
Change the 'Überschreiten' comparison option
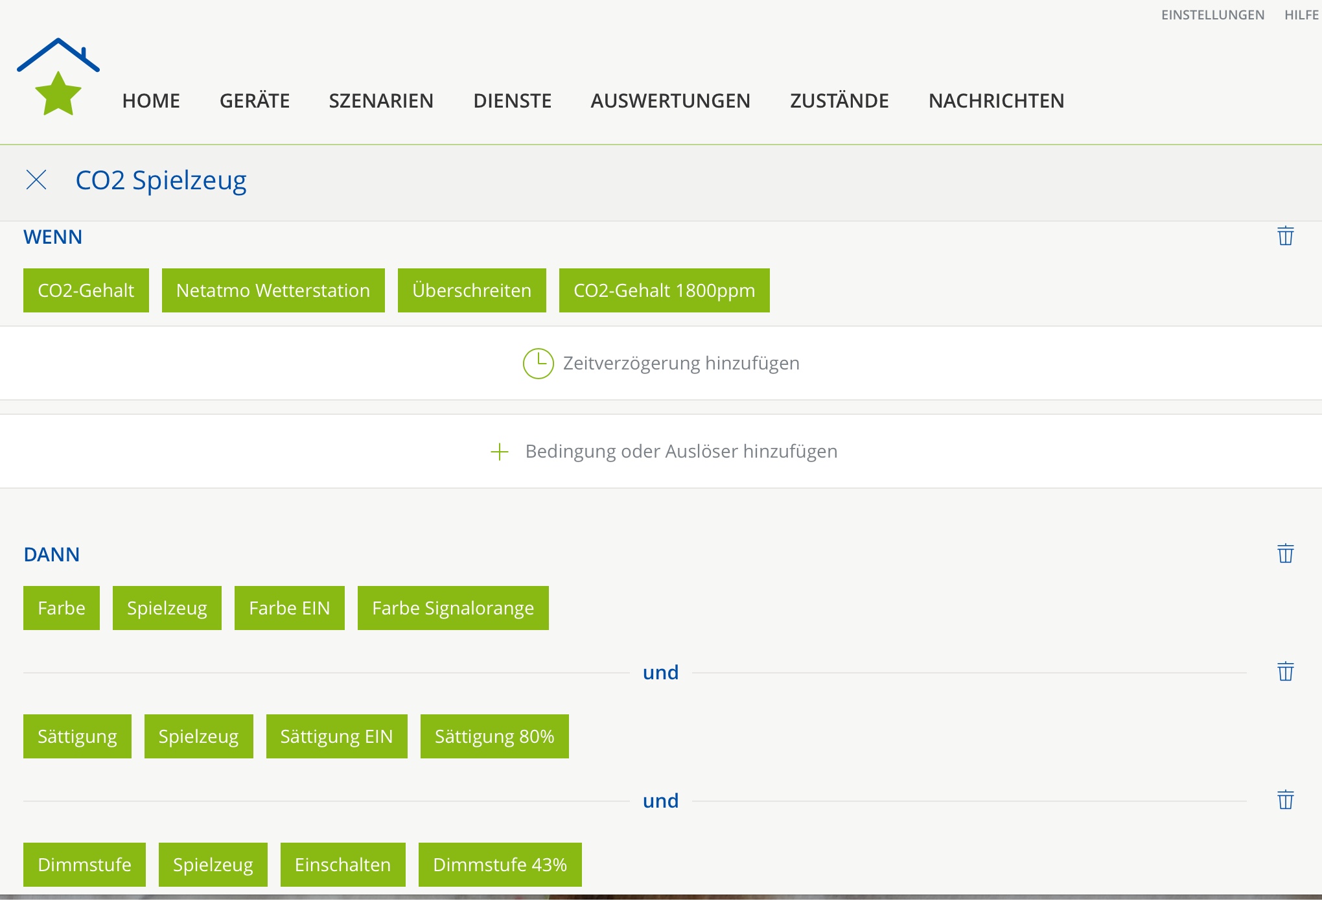point(472,290)
